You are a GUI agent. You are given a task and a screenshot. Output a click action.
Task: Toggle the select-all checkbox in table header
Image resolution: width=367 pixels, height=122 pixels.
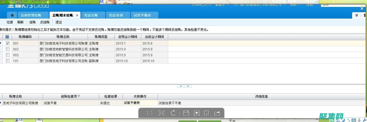point(7,37)
